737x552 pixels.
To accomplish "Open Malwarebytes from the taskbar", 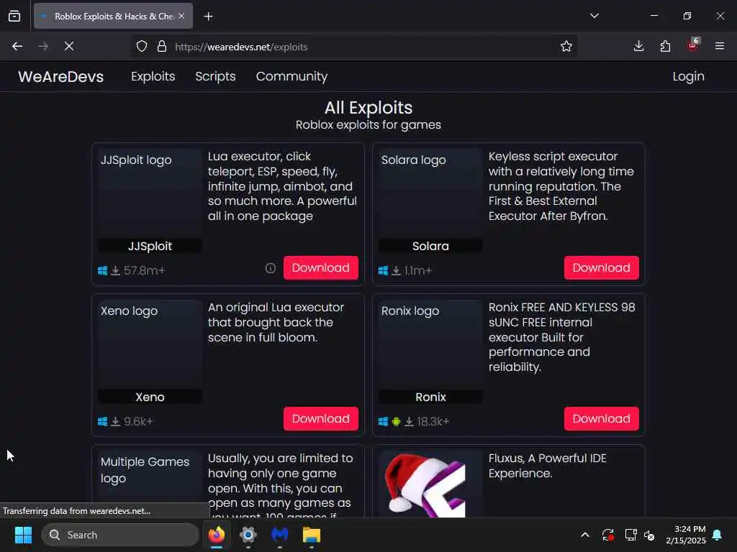I will pos(280,535).
